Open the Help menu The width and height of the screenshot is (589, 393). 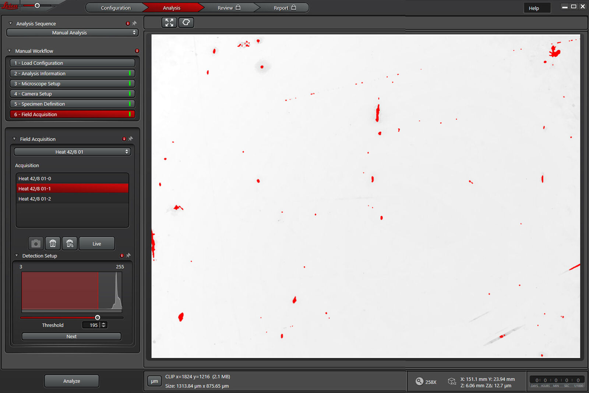coord(537,8)
